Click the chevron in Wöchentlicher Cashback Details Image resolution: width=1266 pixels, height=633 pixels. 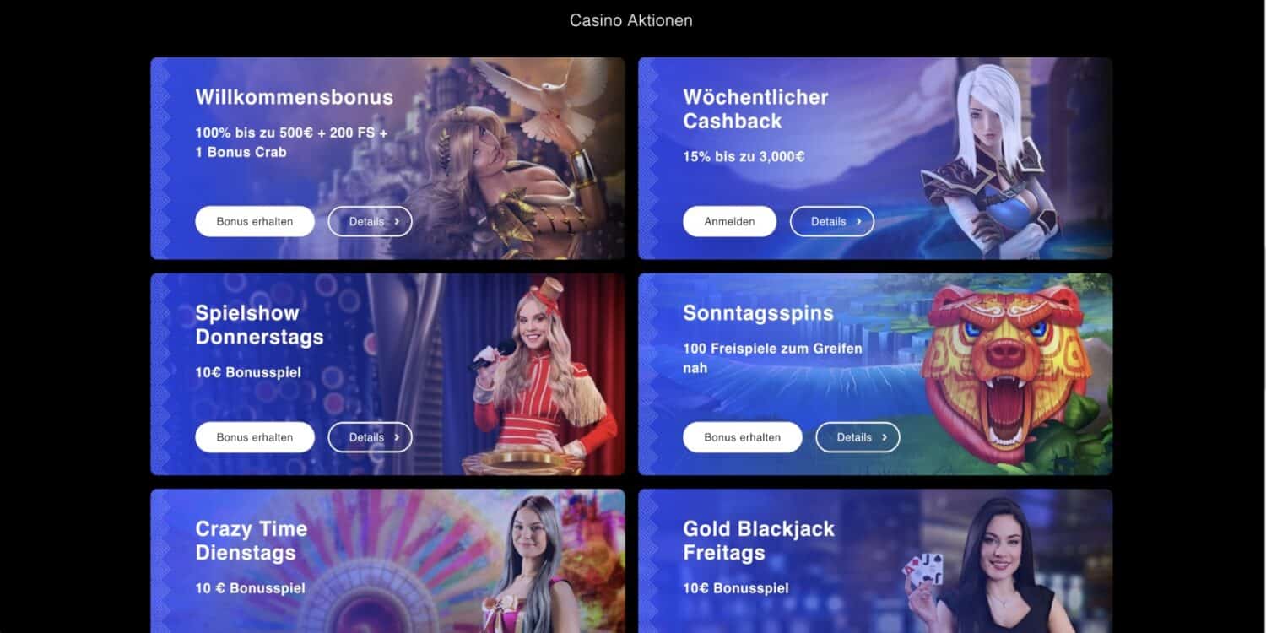[858, 221]
